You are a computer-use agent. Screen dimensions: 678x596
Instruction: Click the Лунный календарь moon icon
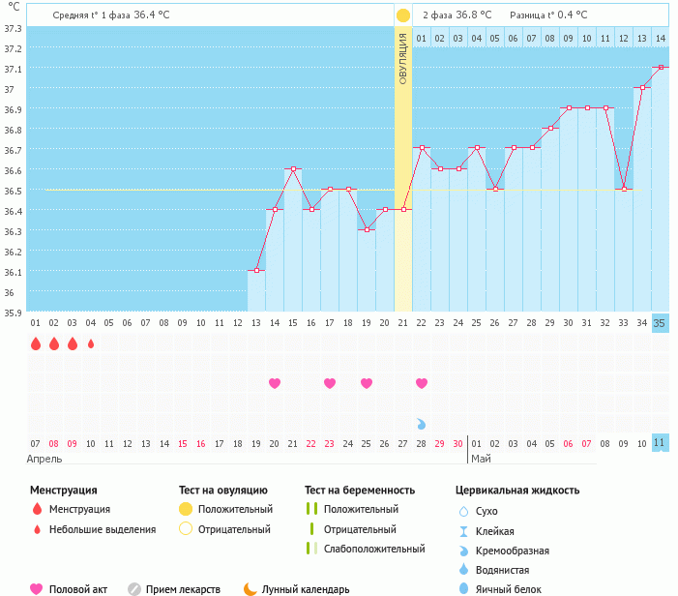tap(251, 588)
